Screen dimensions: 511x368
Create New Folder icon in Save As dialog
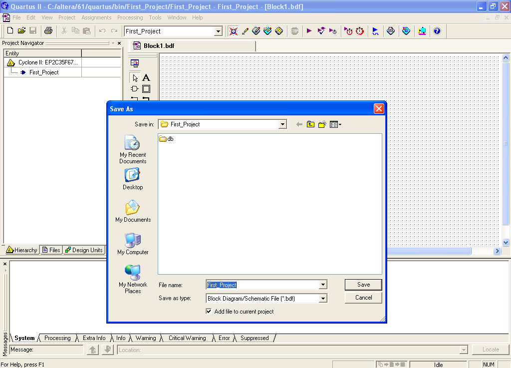pos(322,124)
